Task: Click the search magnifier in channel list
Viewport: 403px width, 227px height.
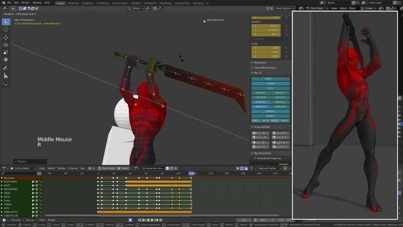Action: [x=3, y=173]
